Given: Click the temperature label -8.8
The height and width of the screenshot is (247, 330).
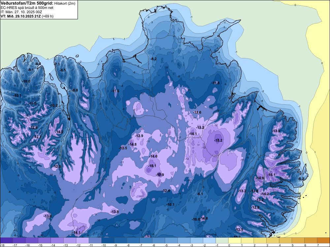Looking at the screenshot, I should pyautogui.click(x=75, y=90).
